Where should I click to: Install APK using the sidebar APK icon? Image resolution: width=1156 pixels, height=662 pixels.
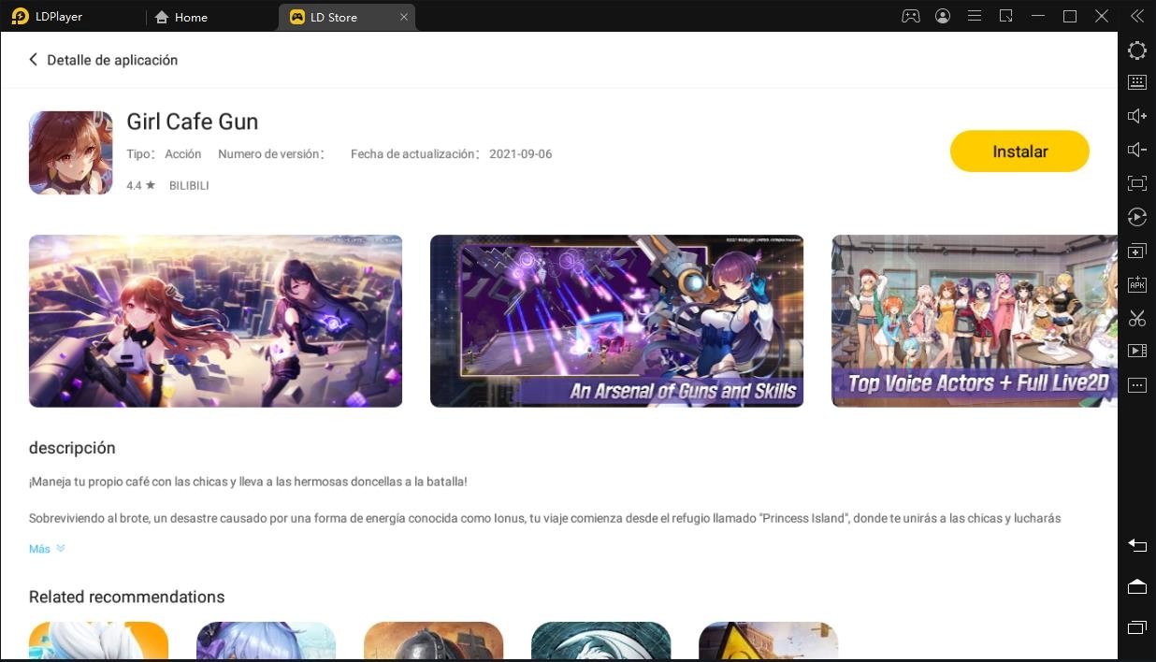[1136, 284]
